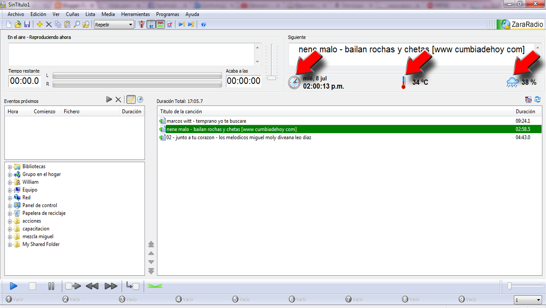
Task: Click the blue play 2 toolbar icon
Action: coord(191,24)
